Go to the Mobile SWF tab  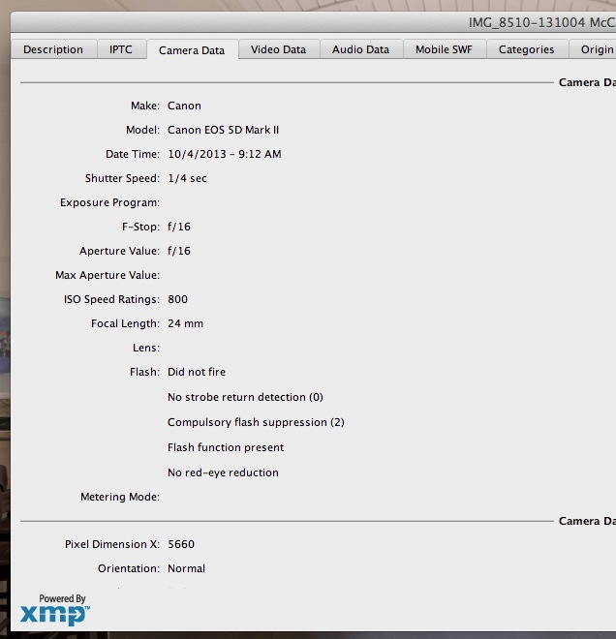click(x=444, y=49)
